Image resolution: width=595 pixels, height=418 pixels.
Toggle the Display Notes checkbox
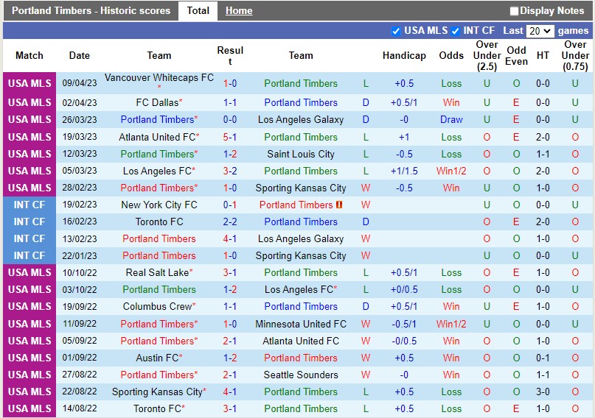(515, 11)
